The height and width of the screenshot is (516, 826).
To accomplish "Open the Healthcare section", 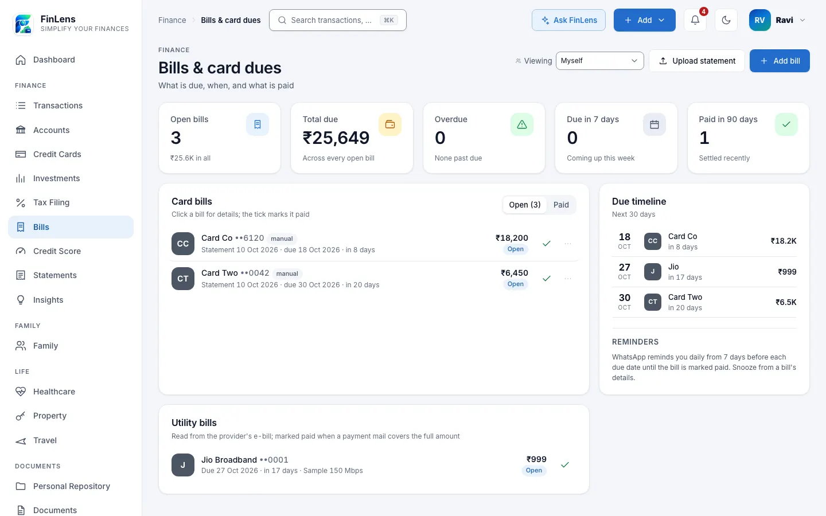I will coord(71,392).
